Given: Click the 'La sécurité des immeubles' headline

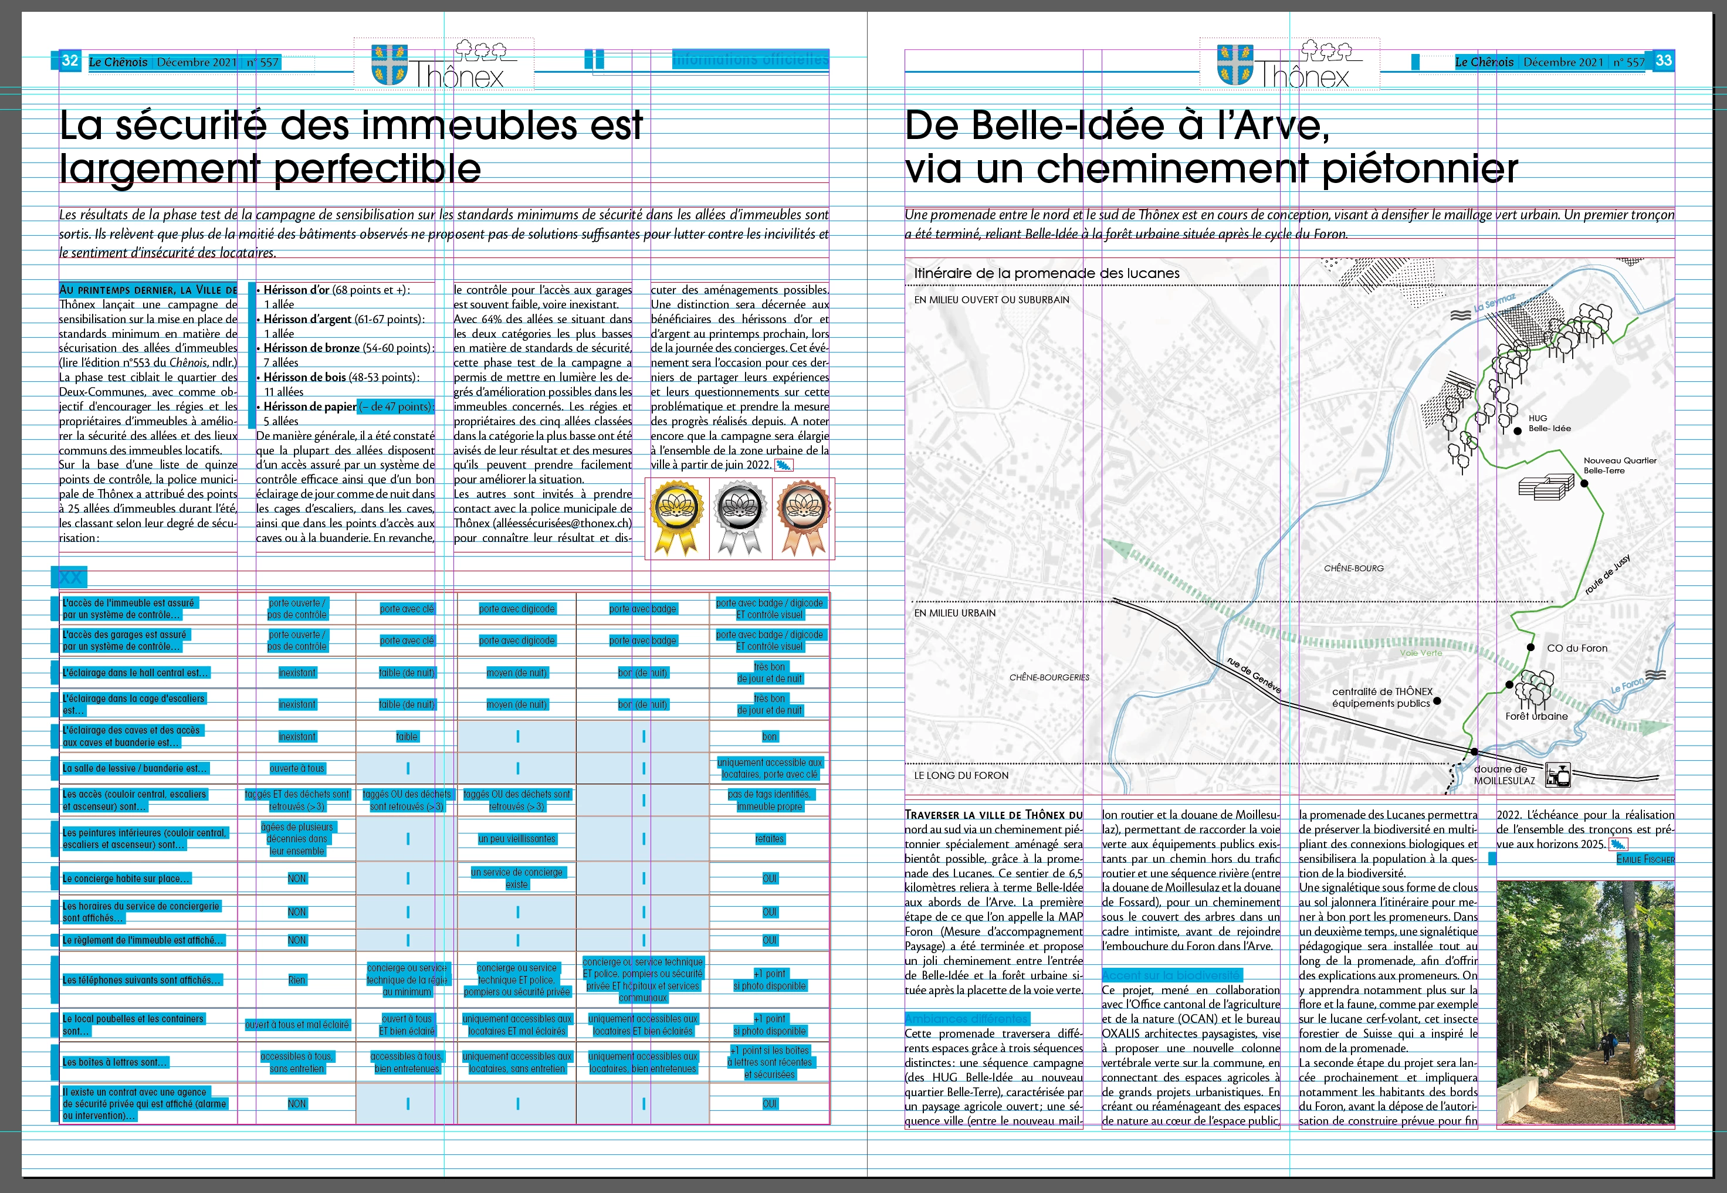Looking at the screenshot, I should pyautogui.click(x=351, y=147).
